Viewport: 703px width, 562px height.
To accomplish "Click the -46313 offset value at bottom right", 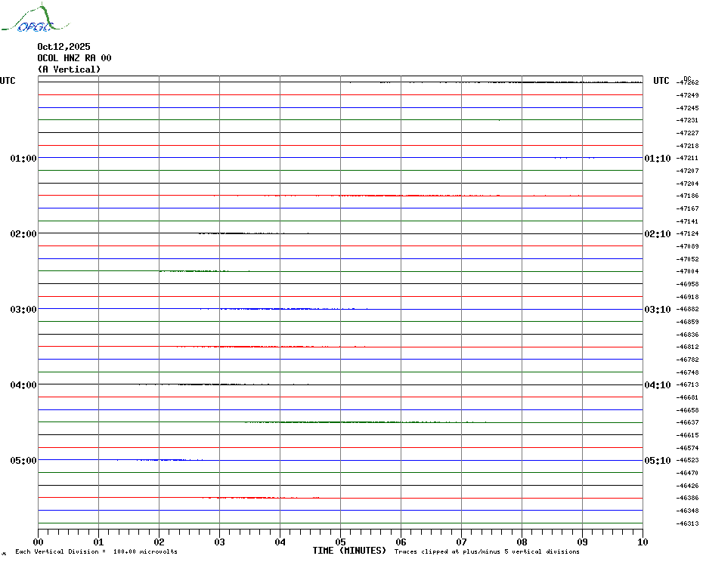I will pos(687,523).
